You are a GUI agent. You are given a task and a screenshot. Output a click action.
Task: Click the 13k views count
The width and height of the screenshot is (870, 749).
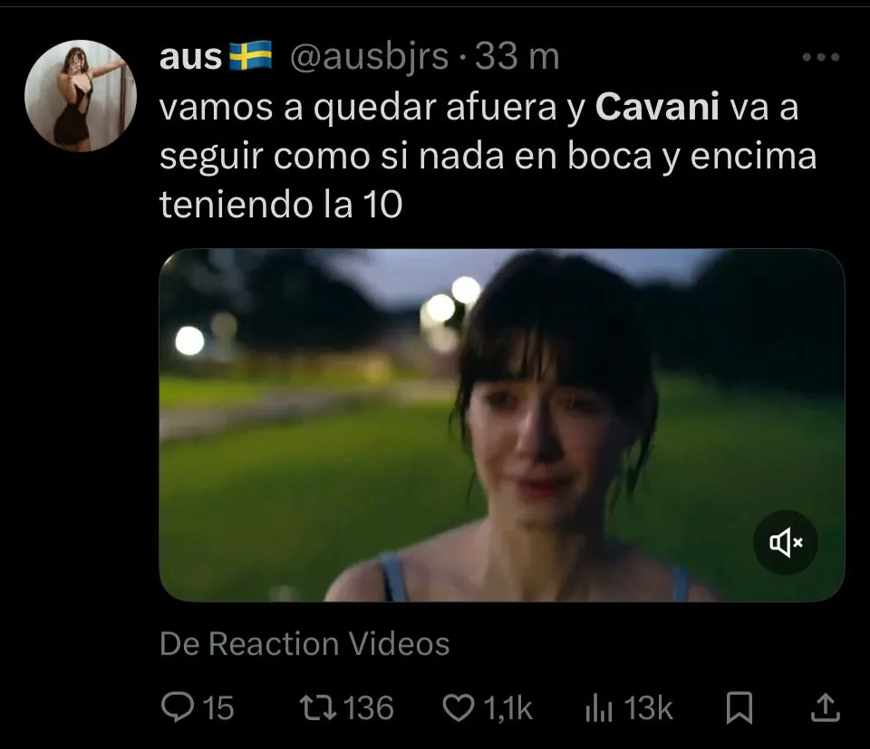tap(648, 708)
